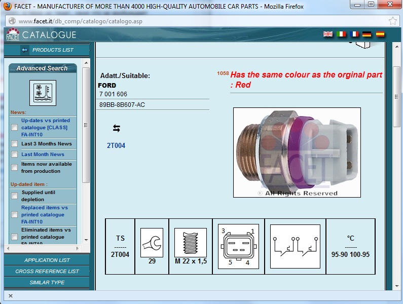Check Supplied until depletion option
This screenshot has height=304, width=403.
coord(15,196)
